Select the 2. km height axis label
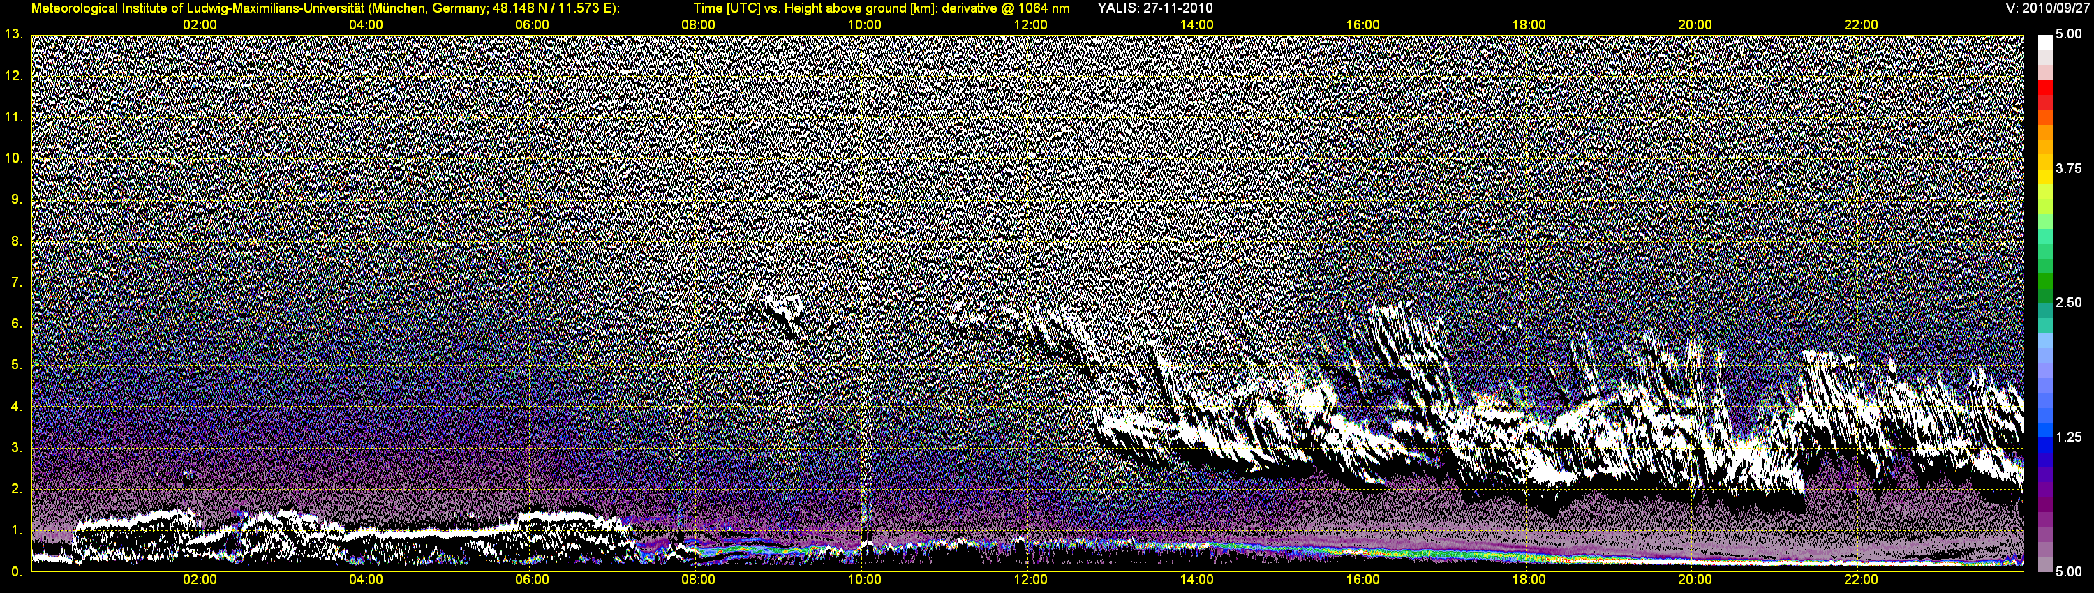Viewport: 2094px width, 593px height. point(17,488)
